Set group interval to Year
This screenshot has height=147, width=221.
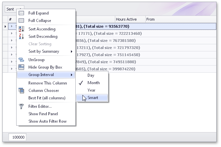91,90
